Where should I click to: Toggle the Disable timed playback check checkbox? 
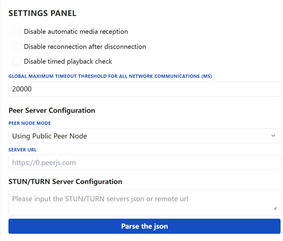(17, 61)
